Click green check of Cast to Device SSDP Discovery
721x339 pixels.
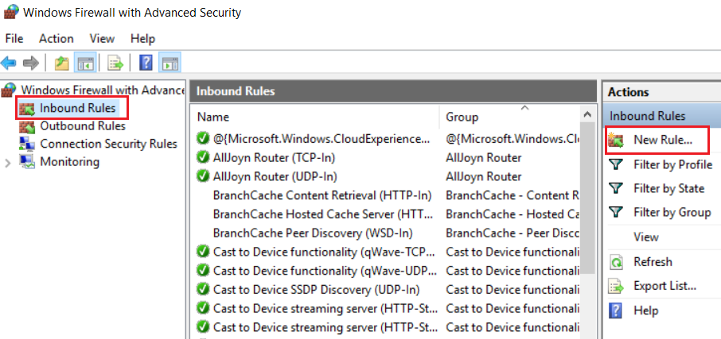click(202, 290)
